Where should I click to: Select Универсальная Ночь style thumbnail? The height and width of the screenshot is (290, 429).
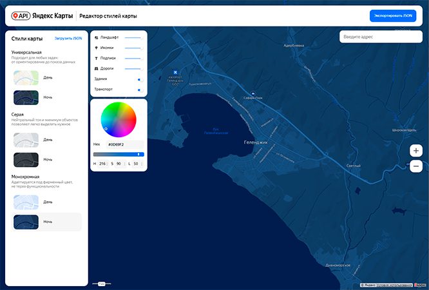[x=26, y=97]
